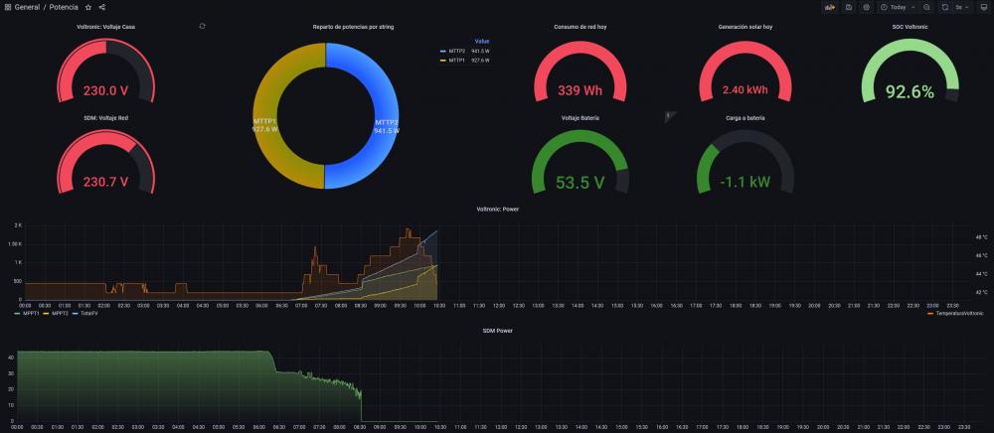
Task: Open Voltaje Bateria panel title menu
Action: 580,118
